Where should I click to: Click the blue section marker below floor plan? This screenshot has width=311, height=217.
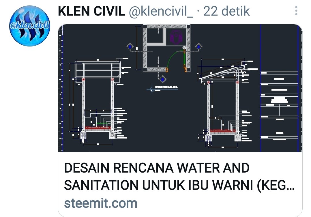tap(163, 79)
